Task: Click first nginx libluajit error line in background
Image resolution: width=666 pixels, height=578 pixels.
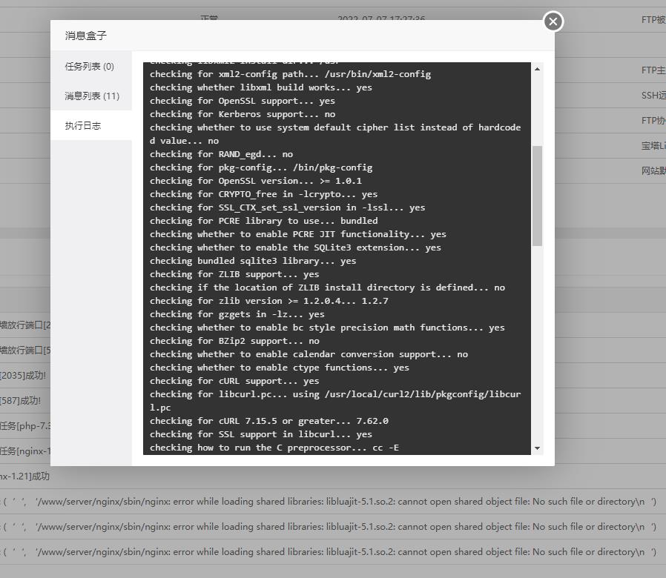Action: 329,502
